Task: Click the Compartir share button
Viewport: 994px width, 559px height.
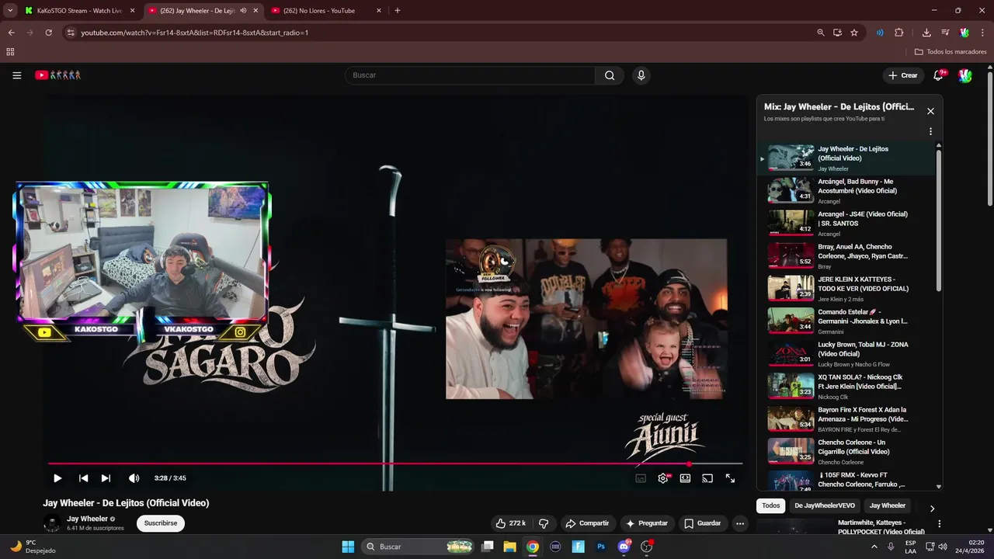Action: pyautogui.click(x=587, y=523)
